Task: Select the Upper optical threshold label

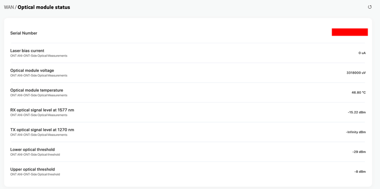Action: (32, 170)
